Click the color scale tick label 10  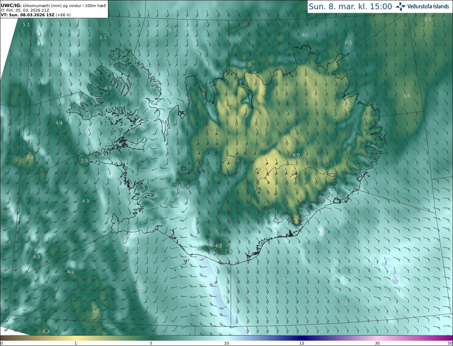tap(226, 343)
